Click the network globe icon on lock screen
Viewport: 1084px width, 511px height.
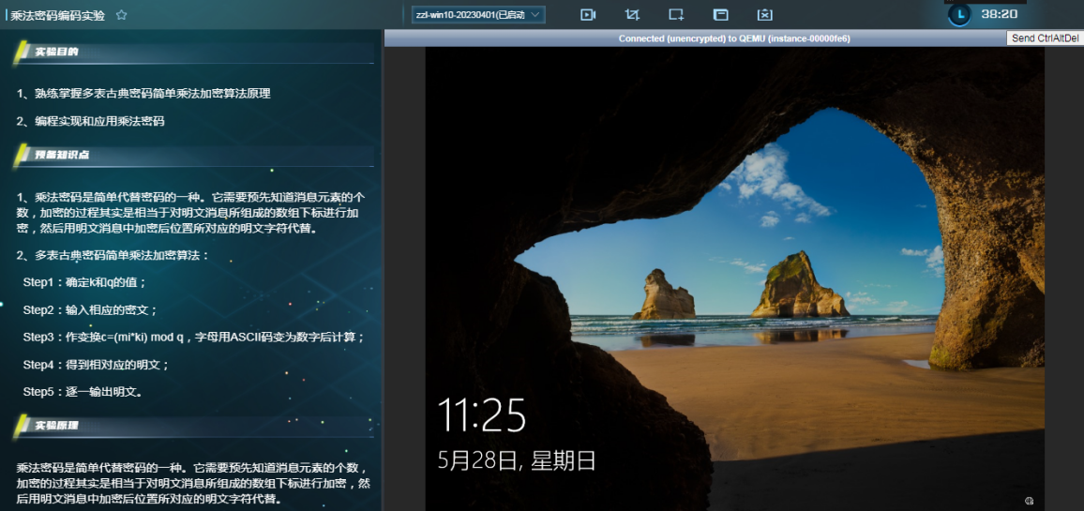pyautogui.click(x=1029, y=501)
